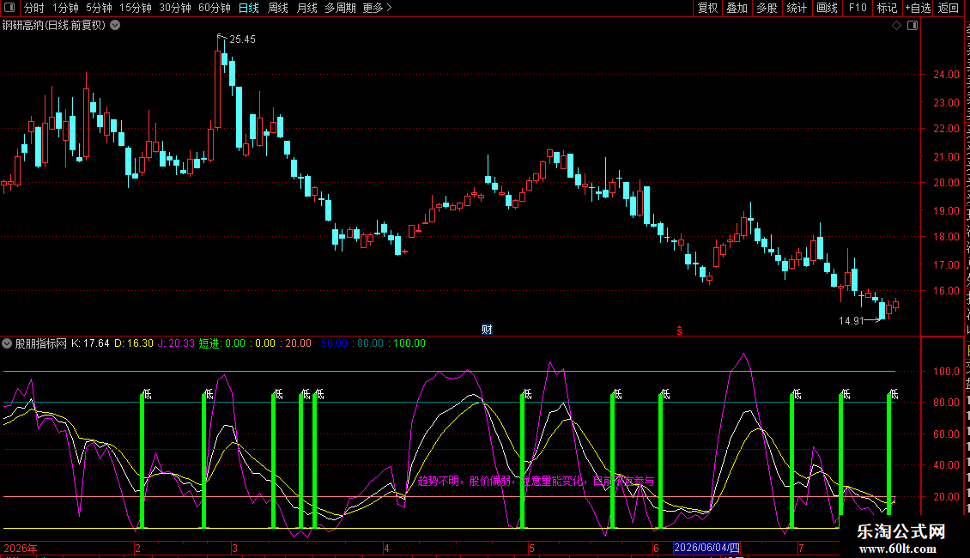
Task: Click month 4 marker on time axis
Action: (x=386, y=548)
